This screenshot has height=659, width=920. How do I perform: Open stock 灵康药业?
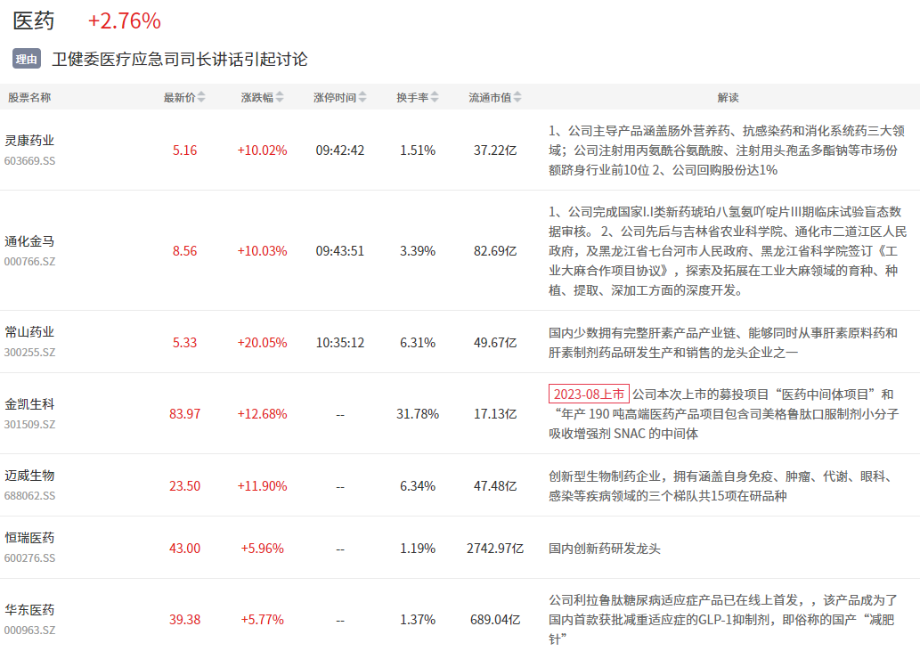(29, 140)
